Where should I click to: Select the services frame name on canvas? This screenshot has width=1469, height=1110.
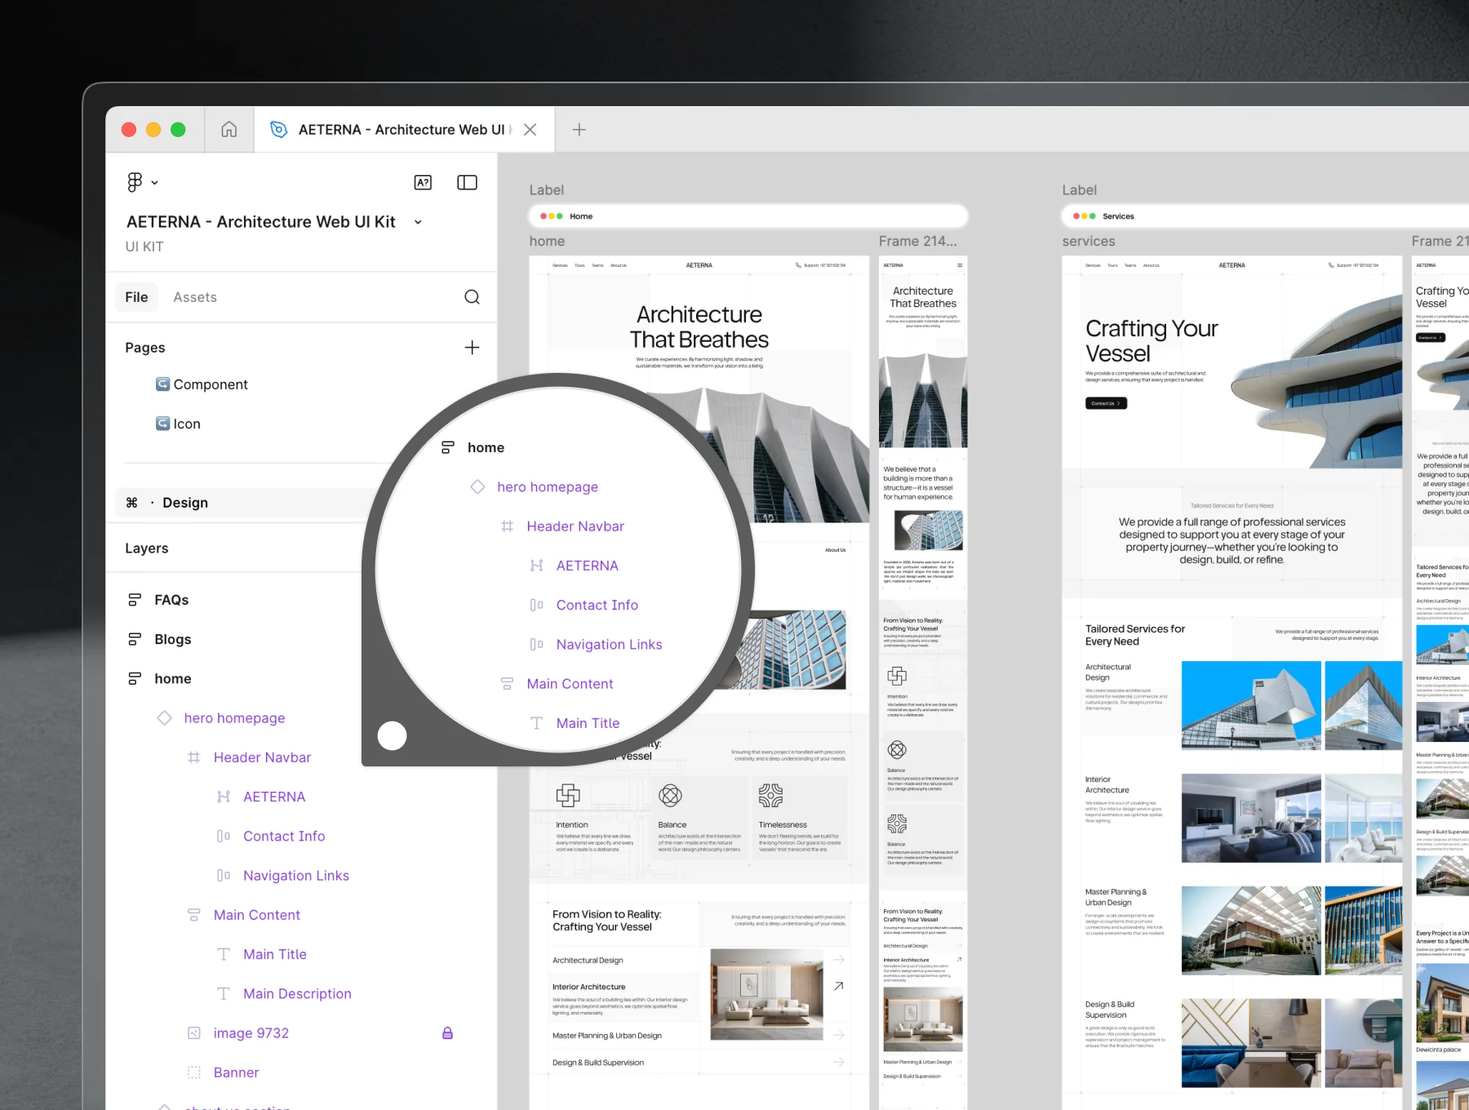click(1089, 242)
